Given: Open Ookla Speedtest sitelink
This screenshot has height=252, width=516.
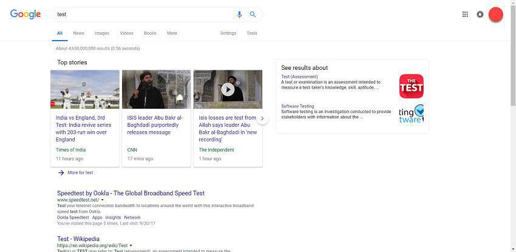Looking at the screenshot, I should point(73,217).
